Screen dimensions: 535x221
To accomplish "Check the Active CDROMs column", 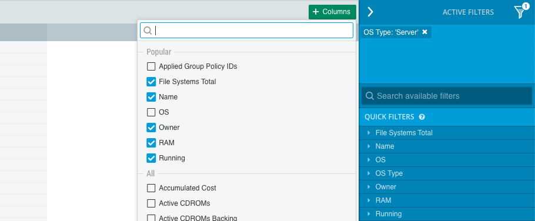I will pos(151,203).
